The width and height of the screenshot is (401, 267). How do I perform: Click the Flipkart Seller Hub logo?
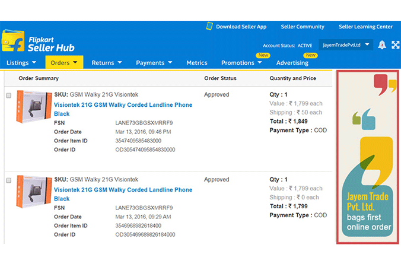[39, 42]
